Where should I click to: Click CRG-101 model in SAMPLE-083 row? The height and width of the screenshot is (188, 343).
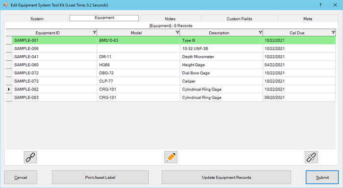(x=138, y=97)
